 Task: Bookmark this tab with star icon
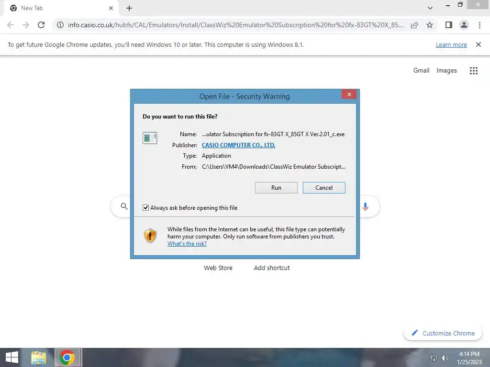[x=430, y=25]
